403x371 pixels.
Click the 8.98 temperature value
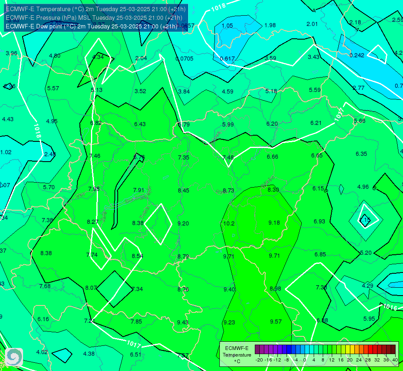click(x=275, y=289)
